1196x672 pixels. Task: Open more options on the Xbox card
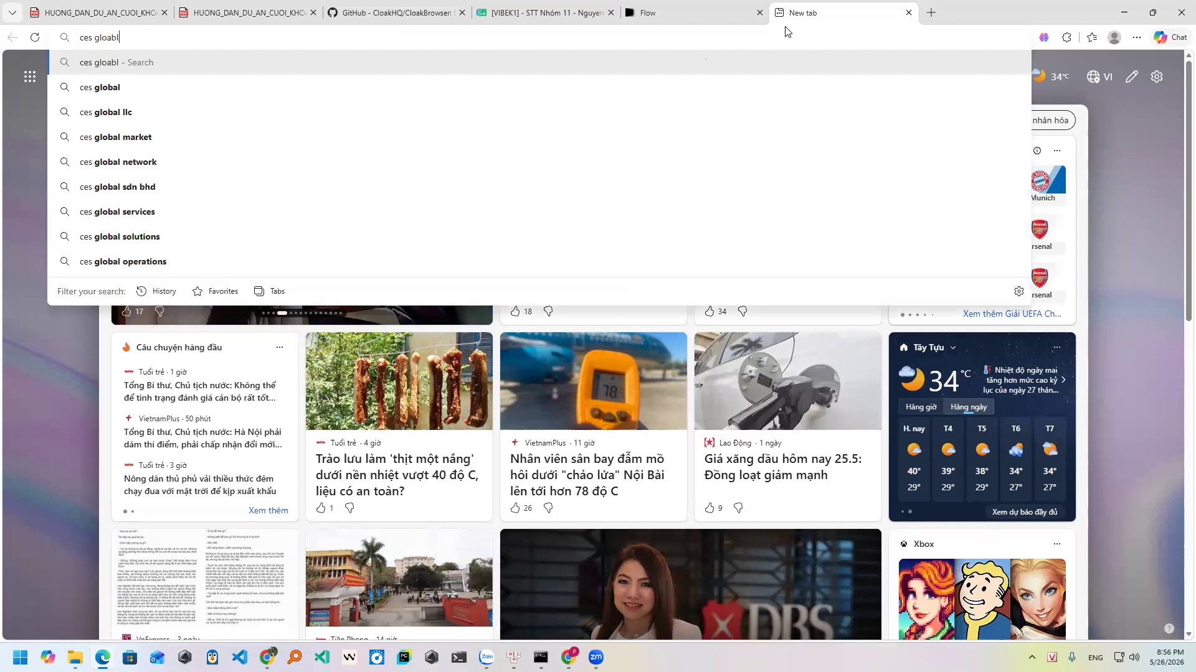point(1057,544)
